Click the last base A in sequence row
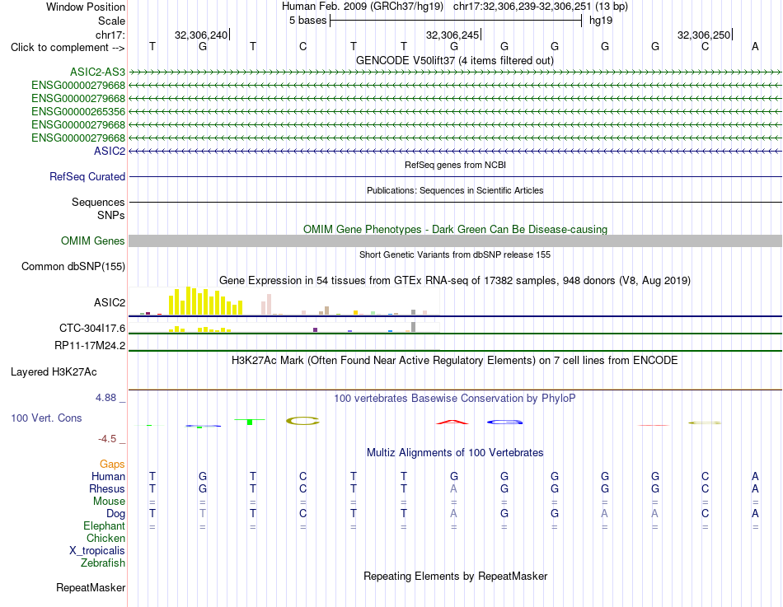Screen dimensions: 783x607 (x=755, y=46)
